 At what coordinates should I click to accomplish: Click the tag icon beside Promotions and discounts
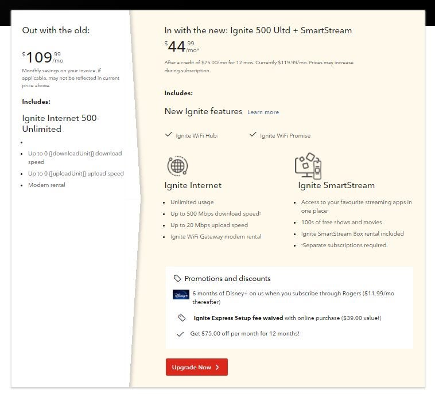177,279
